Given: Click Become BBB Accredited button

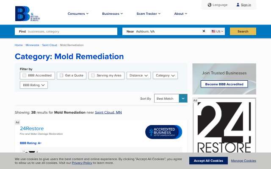Looking at the screenshot, I should pyautogui.click(x=224, y=84).
